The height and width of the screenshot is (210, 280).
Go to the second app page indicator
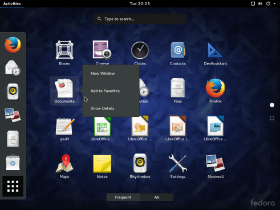pyautogui.click(x=272, y=118)
